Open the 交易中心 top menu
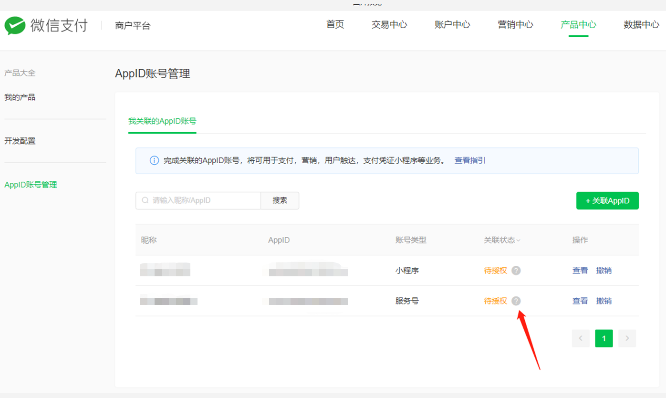666x398 pixels. [389, 25]
